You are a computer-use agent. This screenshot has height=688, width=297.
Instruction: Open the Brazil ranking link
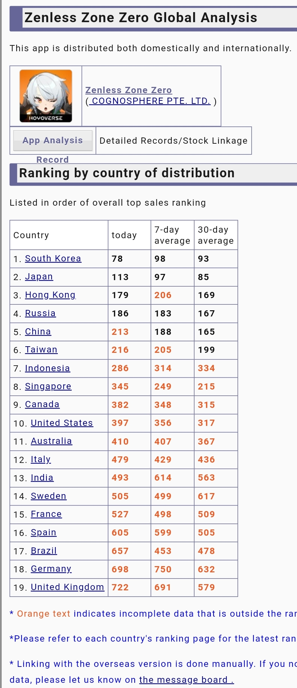44,551
